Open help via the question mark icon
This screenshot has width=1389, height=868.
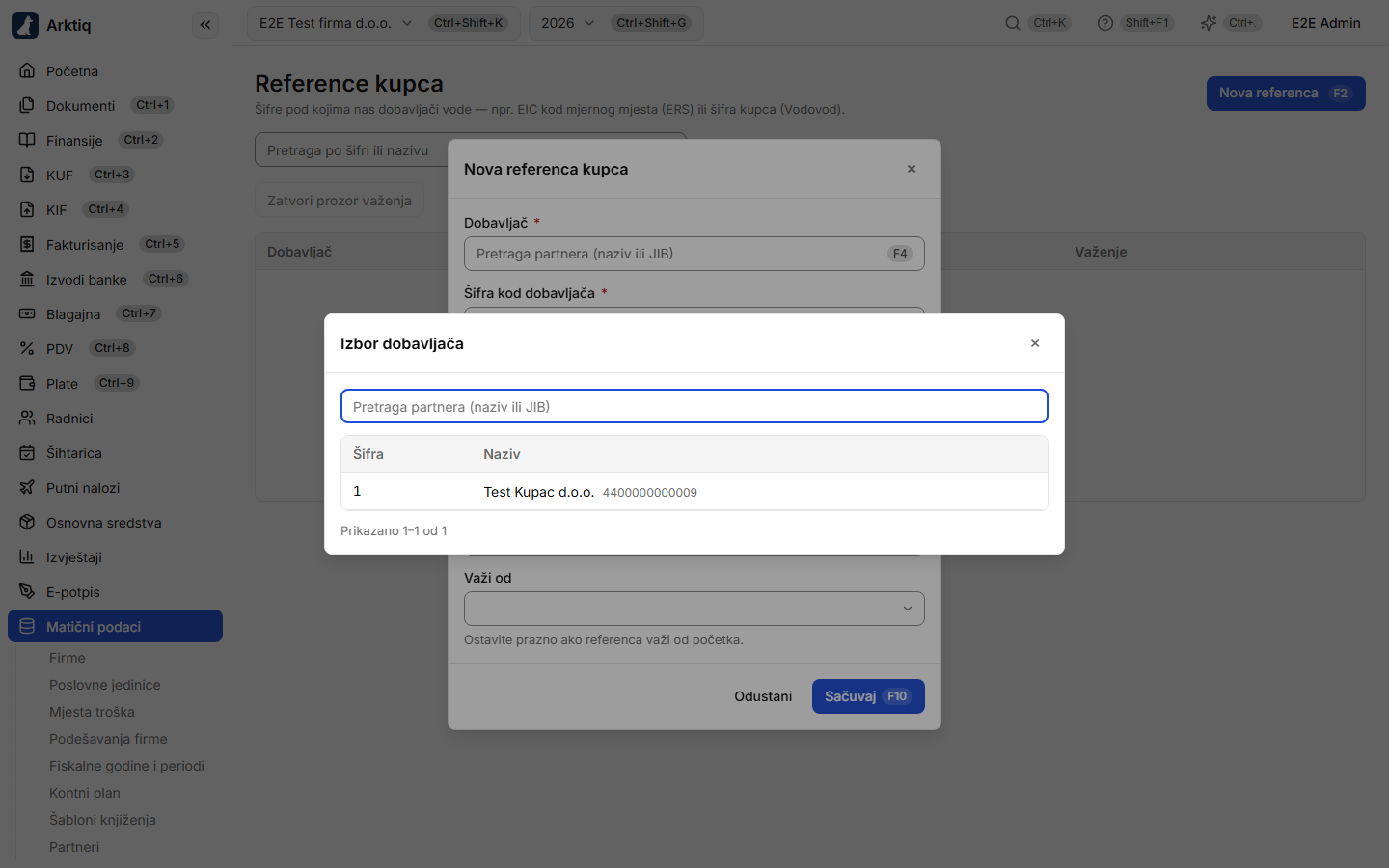point(1105,23)
